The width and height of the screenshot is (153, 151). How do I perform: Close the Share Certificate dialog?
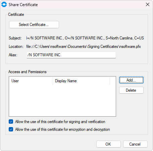[148, 4]
